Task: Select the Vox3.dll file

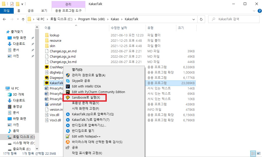Action: coord(55,120)
